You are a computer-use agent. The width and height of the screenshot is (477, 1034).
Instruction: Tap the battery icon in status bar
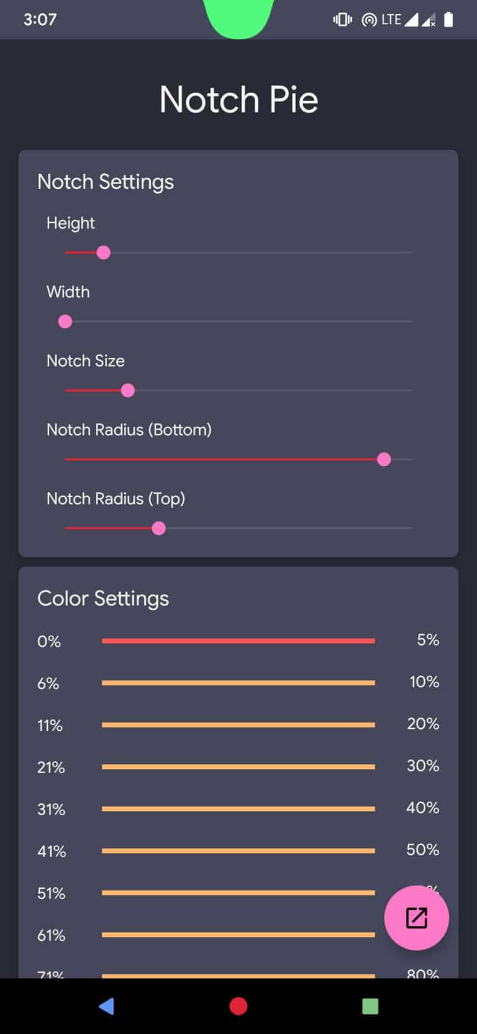click(448, 20)
